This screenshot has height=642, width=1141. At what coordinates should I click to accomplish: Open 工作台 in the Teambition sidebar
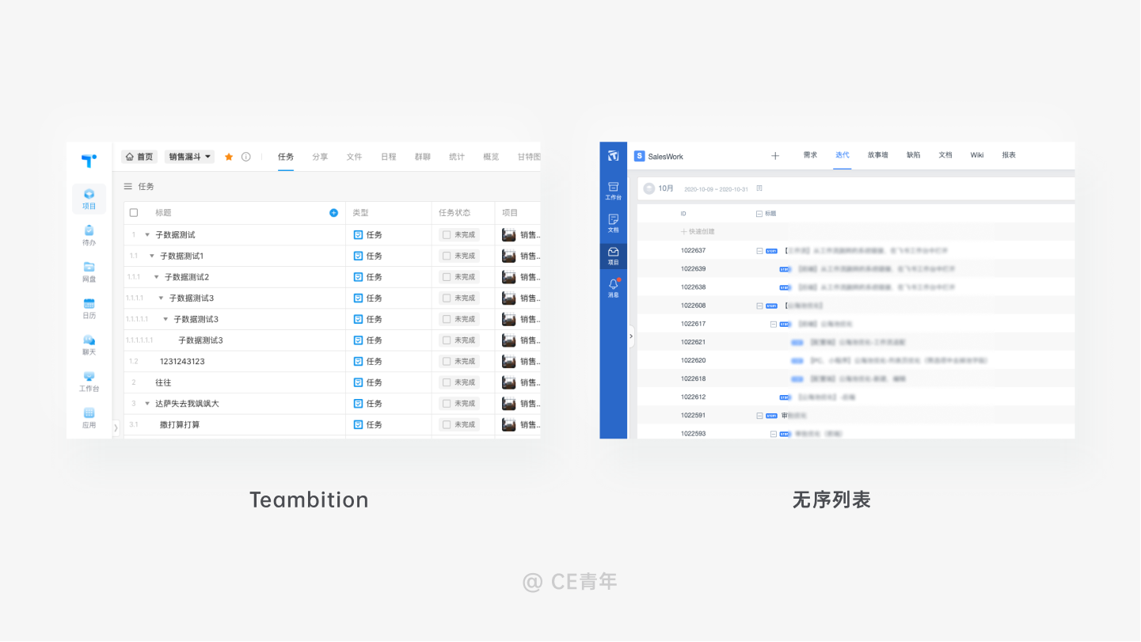89,382
